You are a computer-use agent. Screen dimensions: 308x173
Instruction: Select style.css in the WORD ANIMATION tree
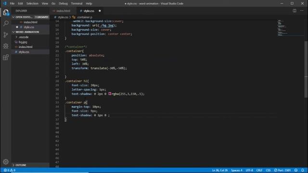point(24,52)
